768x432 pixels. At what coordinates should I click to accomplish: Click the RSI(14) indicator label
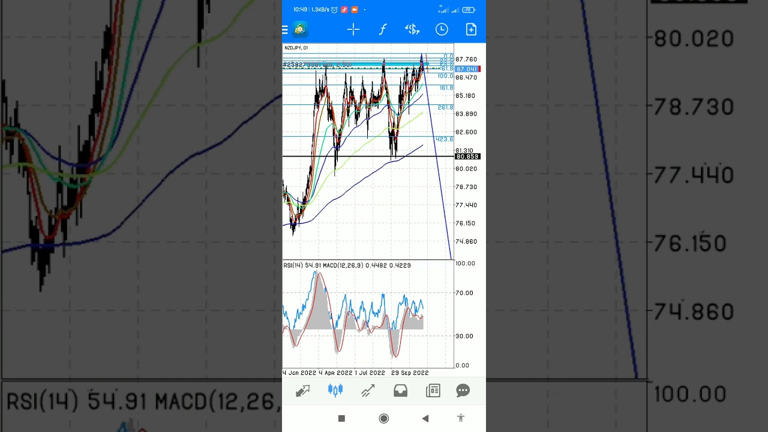293,265
